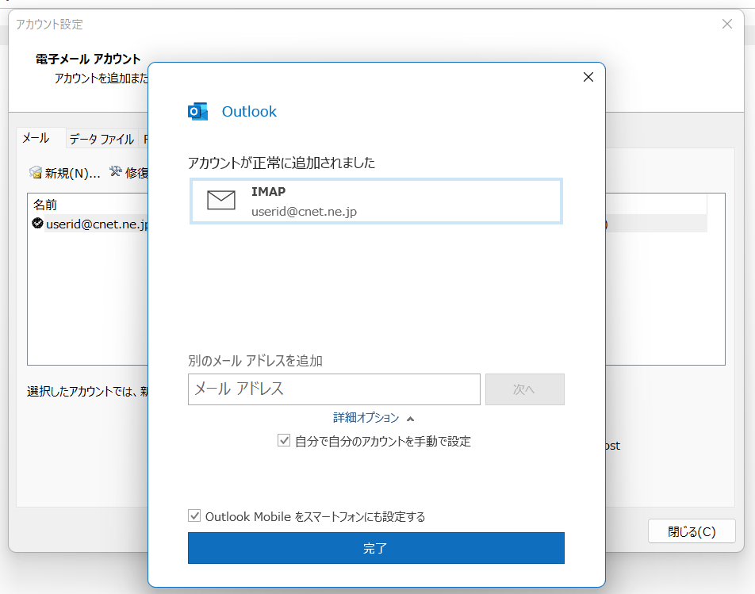Click the 電子メール アカウント heading
The height and width of the screenshot is (594, 755).
point(88,59)
